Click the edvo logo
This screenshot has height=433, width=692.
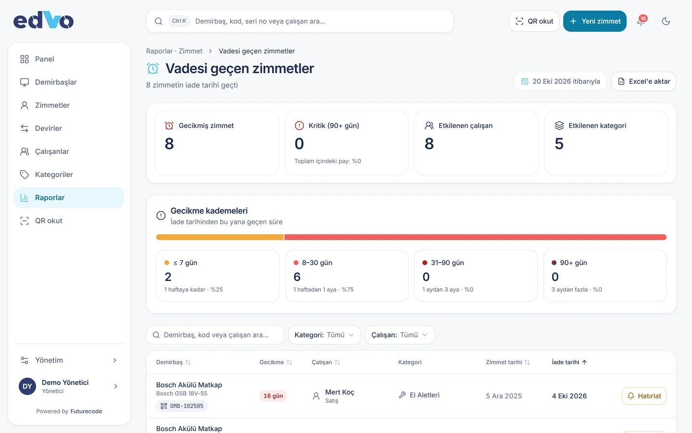[43, 20]
